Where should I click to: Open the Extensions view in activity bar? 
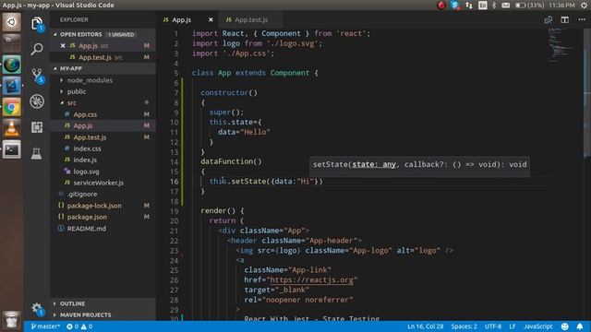point(37,127)
